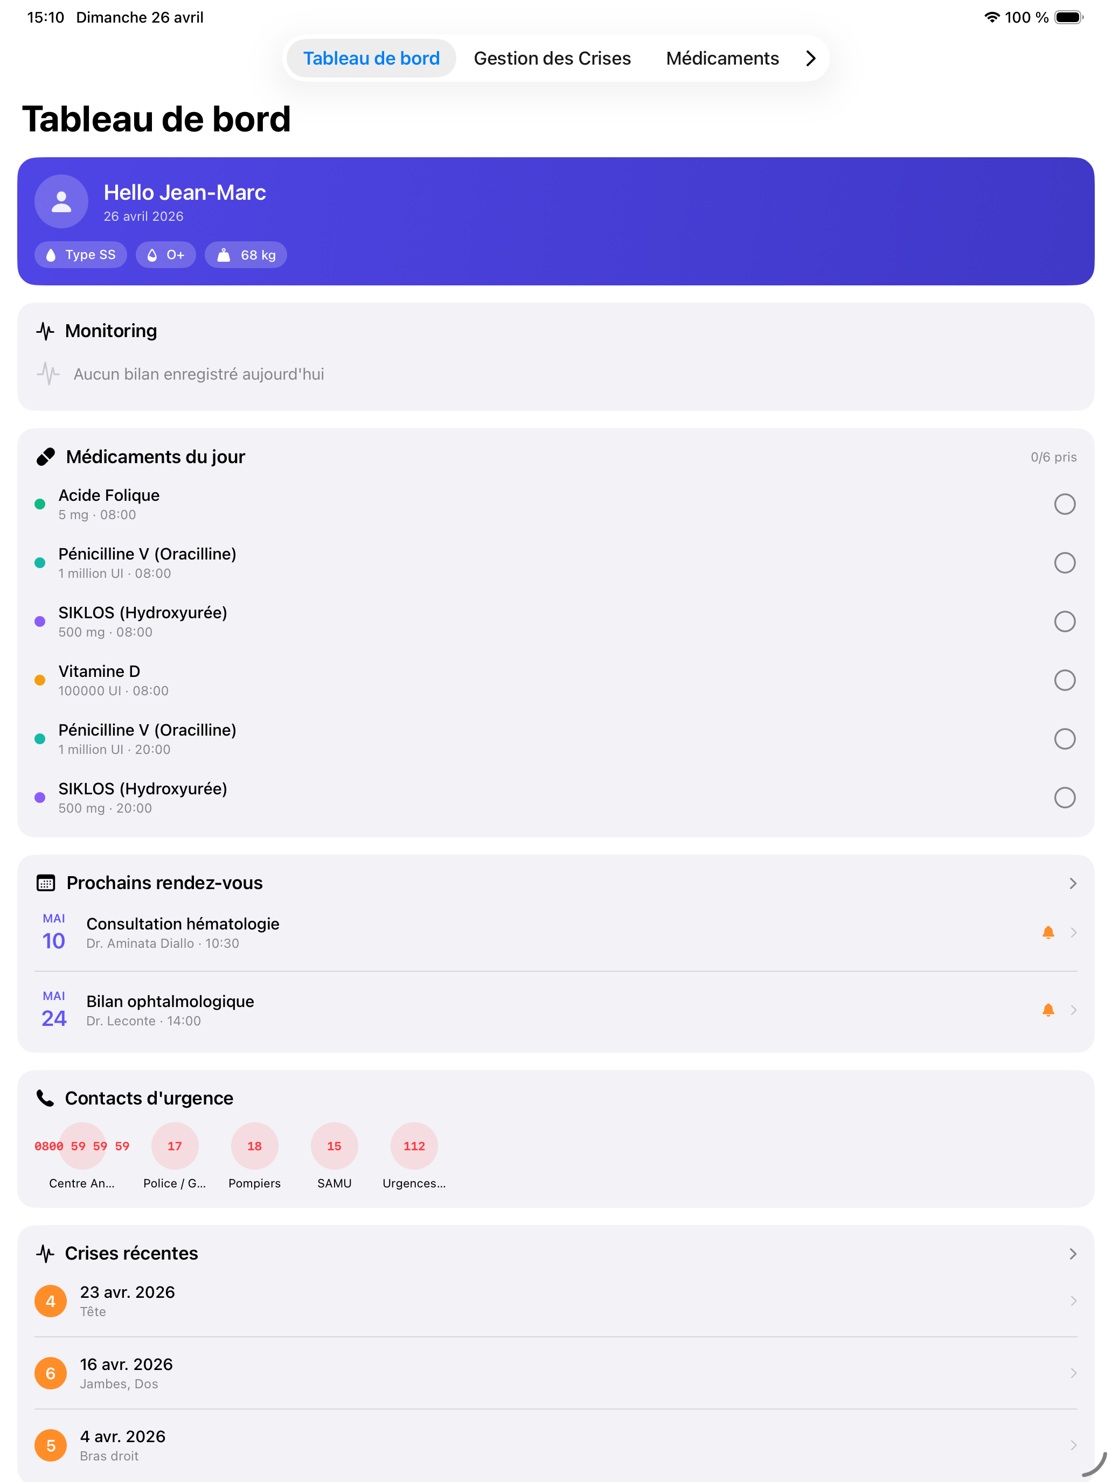The image size is (1112, 1482).
Task: Tap the 68 kg weight badge
Action: (245, 255)
